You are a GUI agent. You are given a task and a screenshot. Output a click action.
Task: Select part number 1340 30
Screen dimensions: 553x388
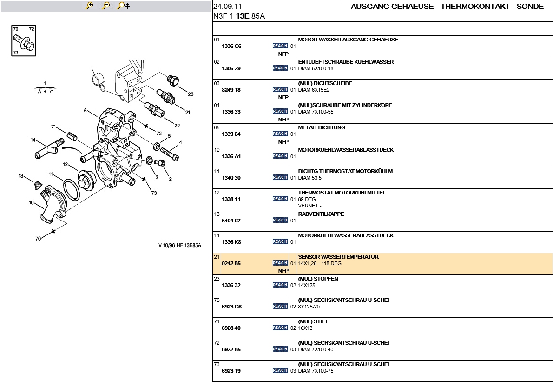(x=231, y=178)
